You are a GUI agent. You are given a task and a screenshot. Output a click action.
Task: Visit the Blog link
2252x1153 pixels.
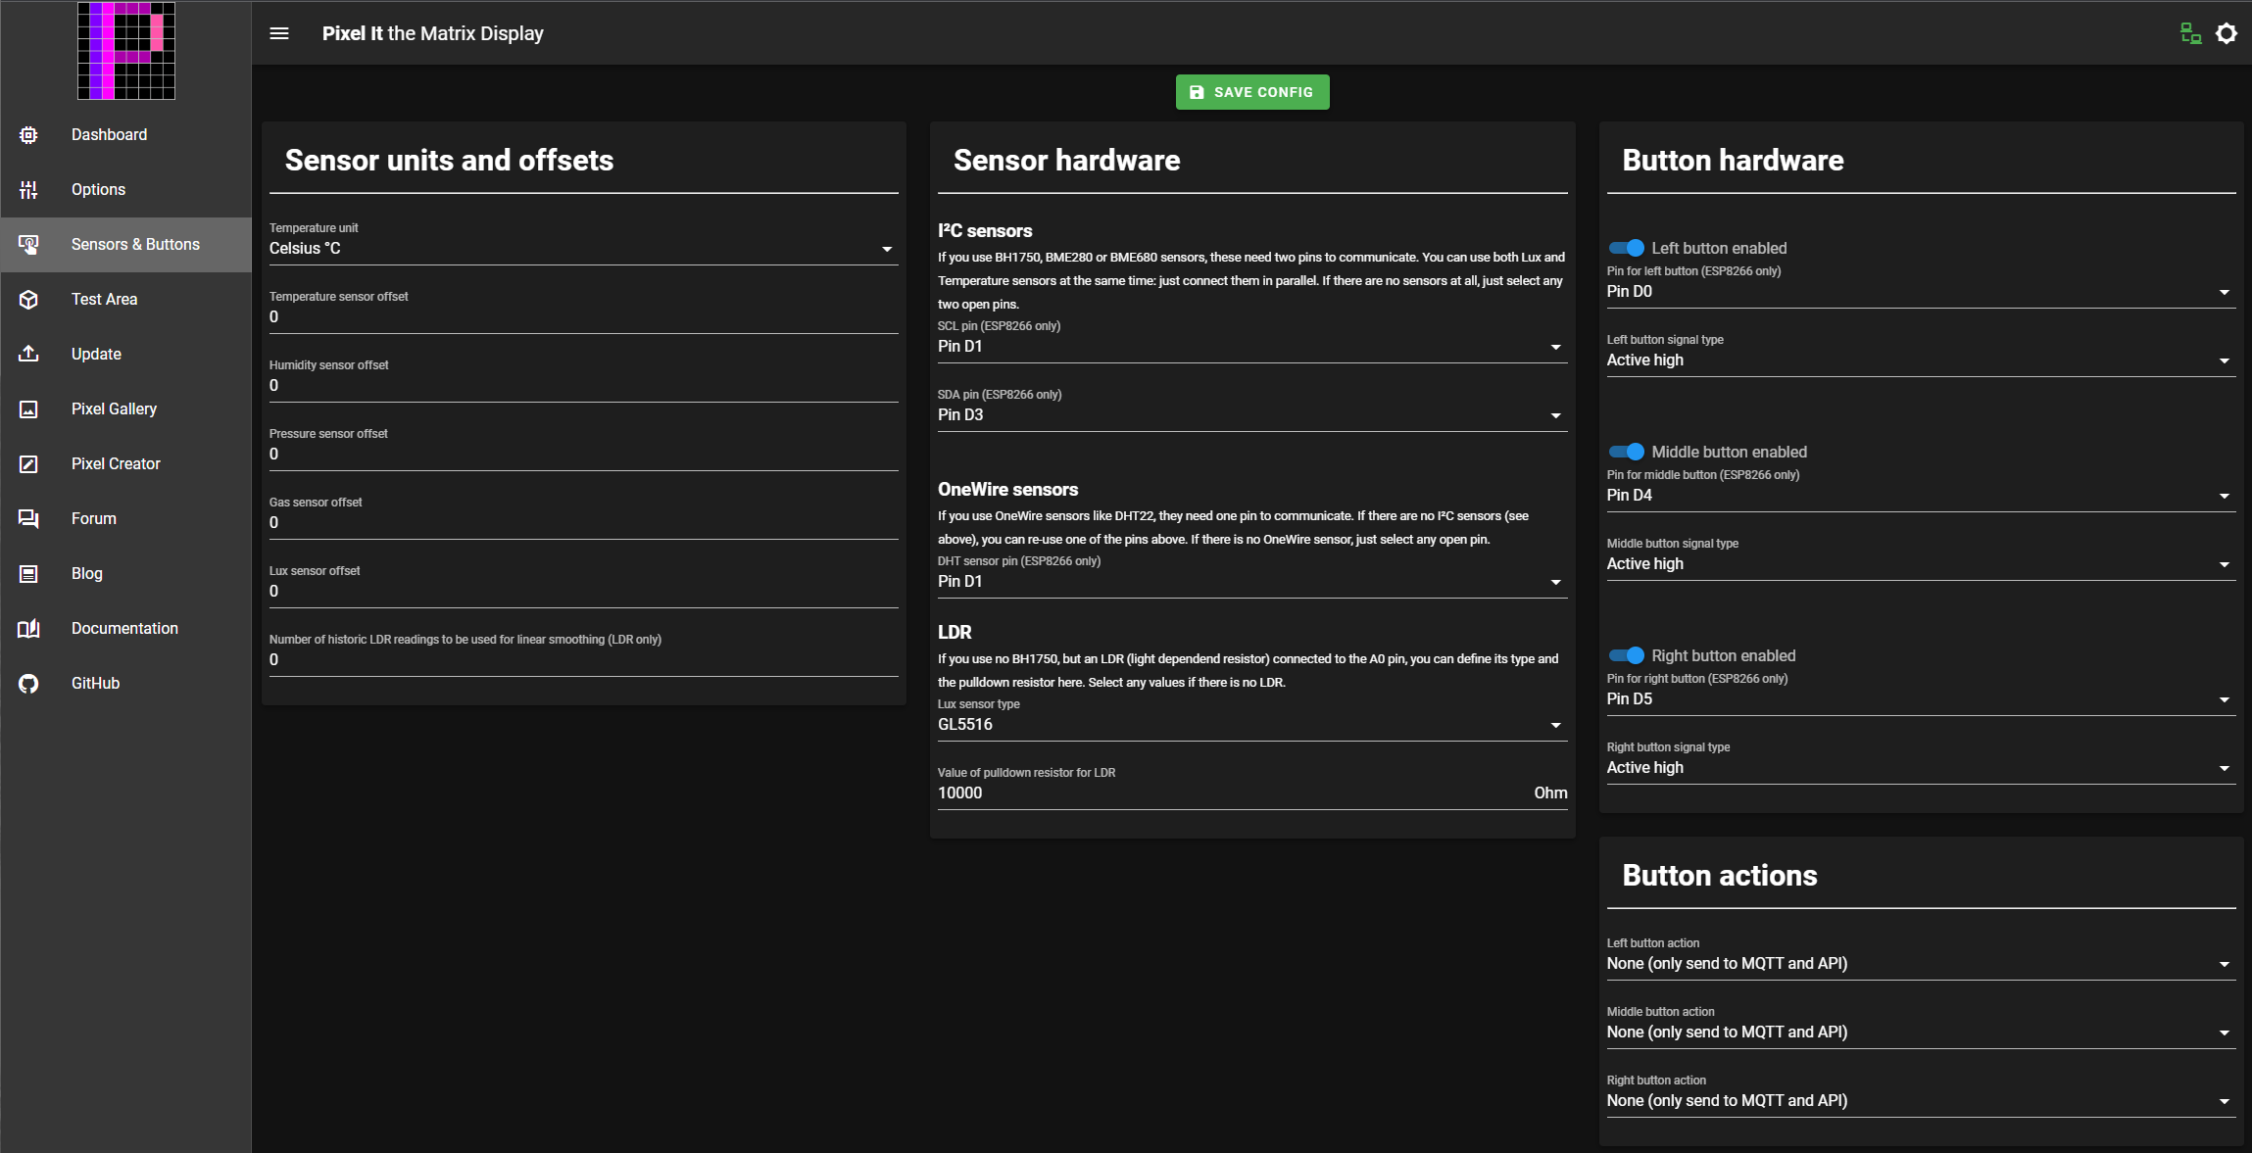(125, 574)
